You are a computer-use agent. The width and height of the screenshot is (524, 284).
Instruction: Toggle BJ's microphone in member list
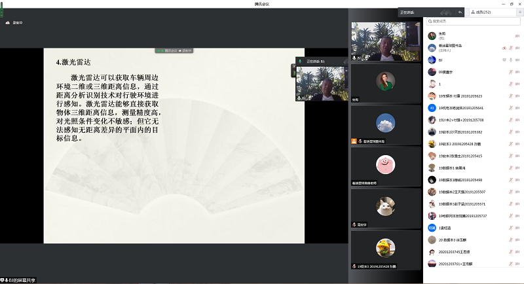510,60
